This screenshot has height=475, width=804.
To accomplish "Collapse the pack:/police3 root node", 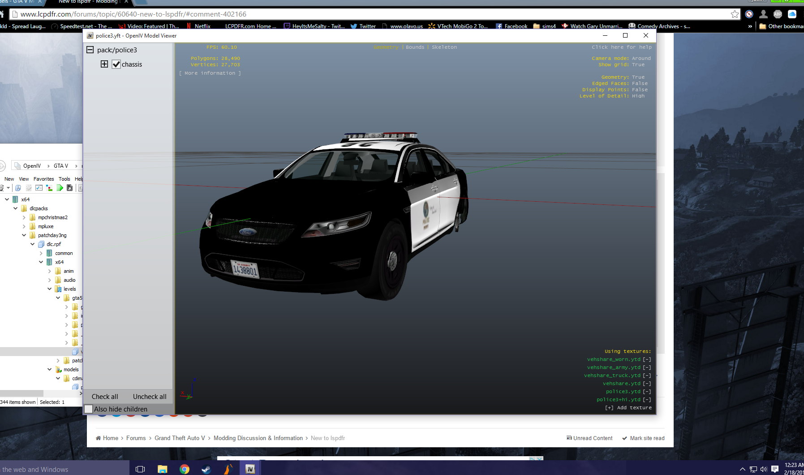I will point(90,50).
